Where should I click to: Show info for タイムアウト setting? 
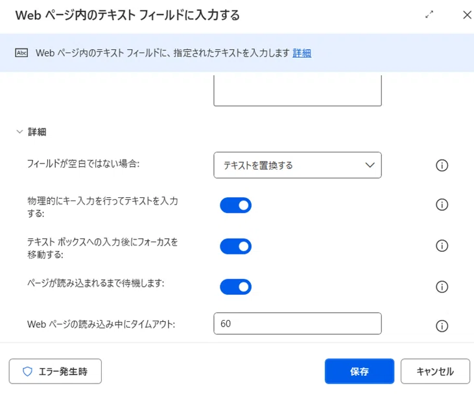[442, 326]
